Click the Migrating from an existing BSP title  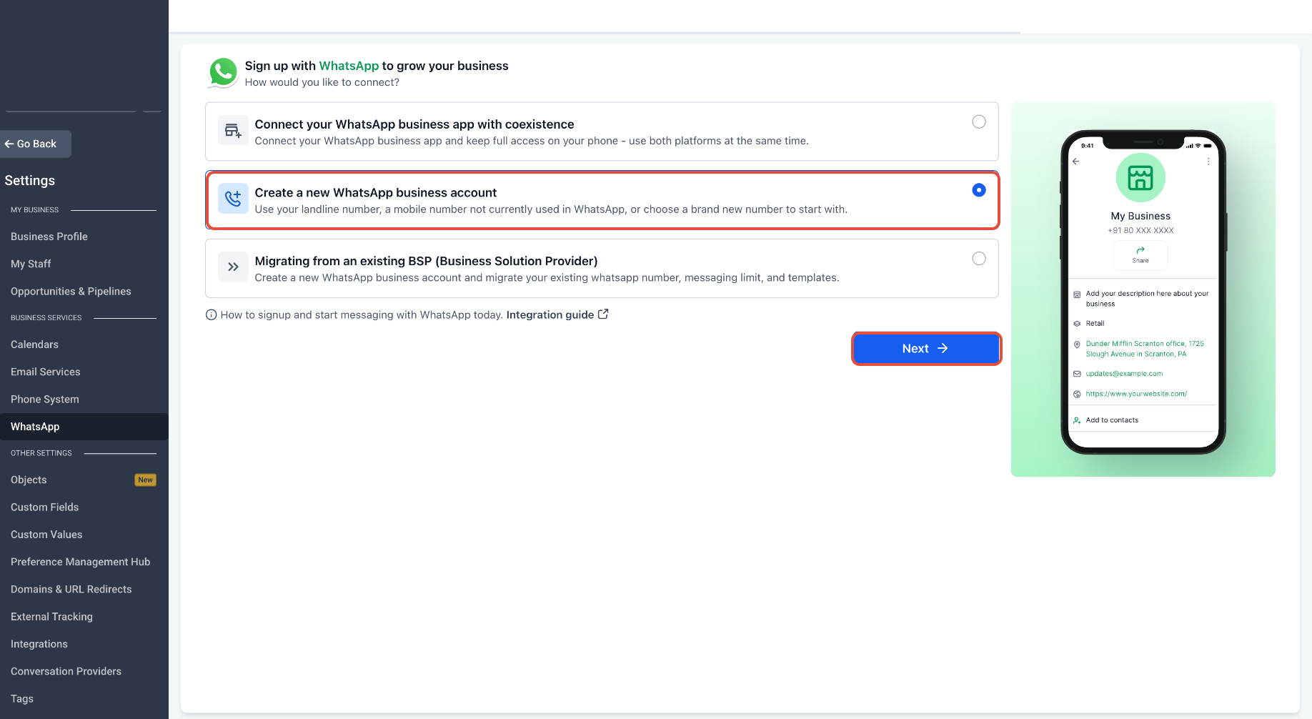click(x=426, y=262)
